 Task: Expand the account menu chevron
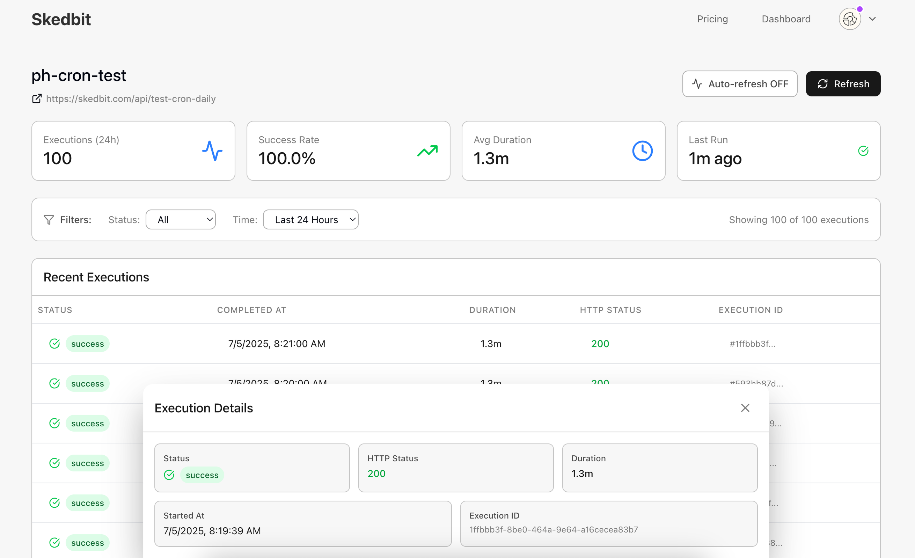point(872,19)
